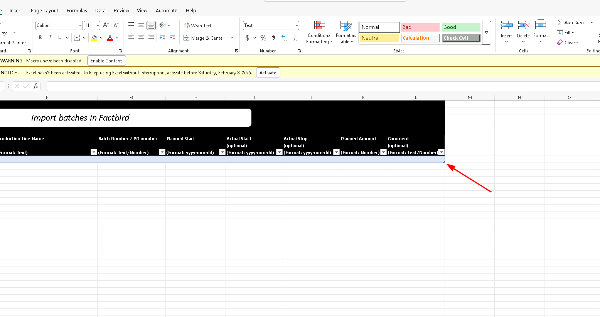Viewport: 600px width, 317px height.
Task: Open the Clear dropdown
Action: pyautogui.click(x=568, y=43)
